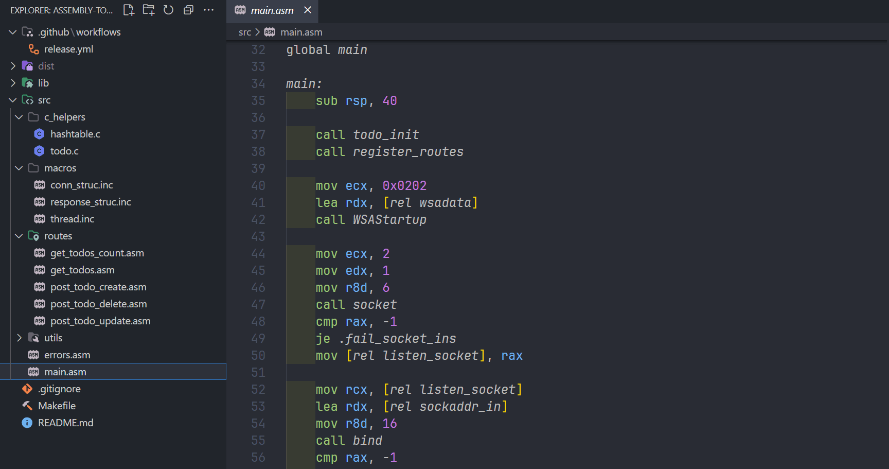Open post_todo_delete.asm from routes folder
Image resolution: width=889 pixels, height=469 pixels.
click(x=98, y=304)
